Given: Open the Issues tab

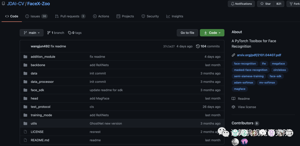Looking at the screenshot, I should (x=36, y=16).
